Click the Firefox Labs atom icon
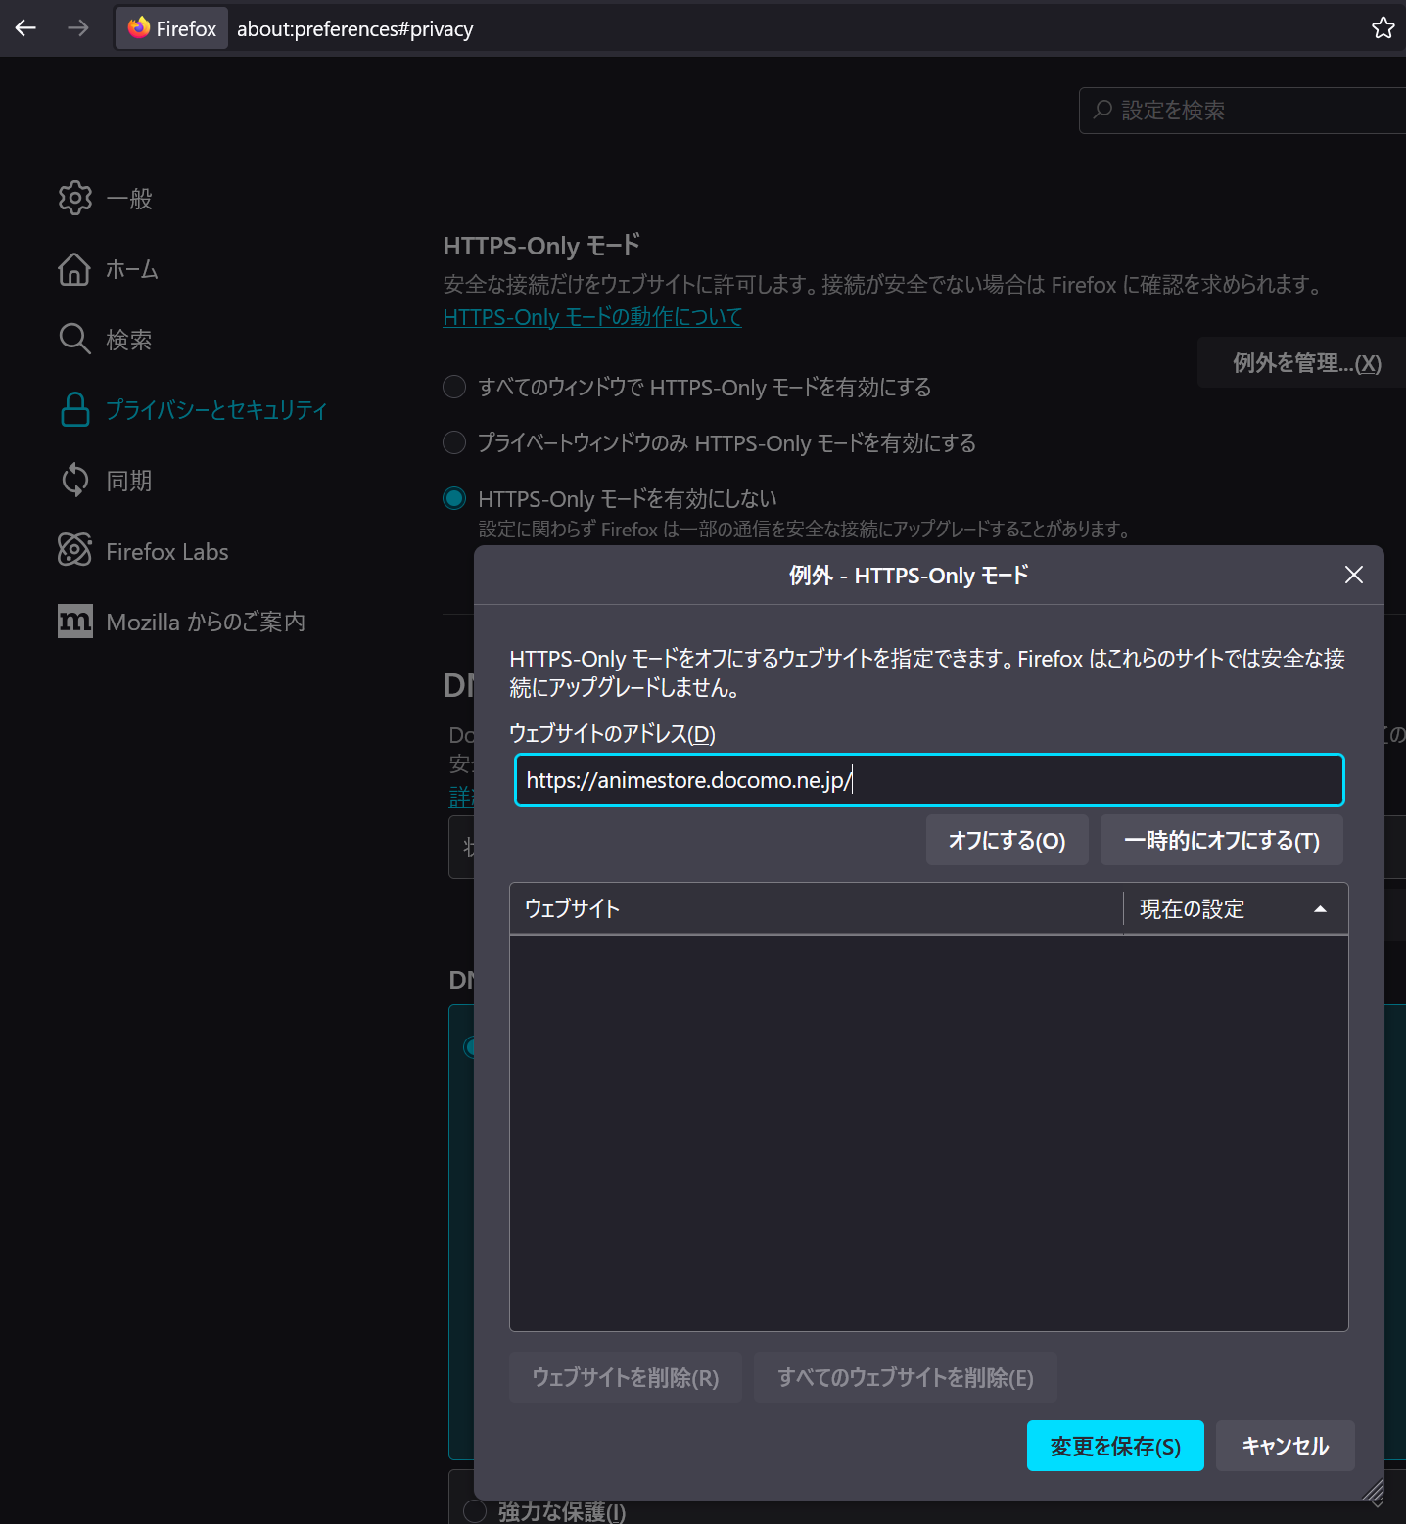Viewport: 1406px width, 1524px height. pyautogui.click(x=75, y=550)
